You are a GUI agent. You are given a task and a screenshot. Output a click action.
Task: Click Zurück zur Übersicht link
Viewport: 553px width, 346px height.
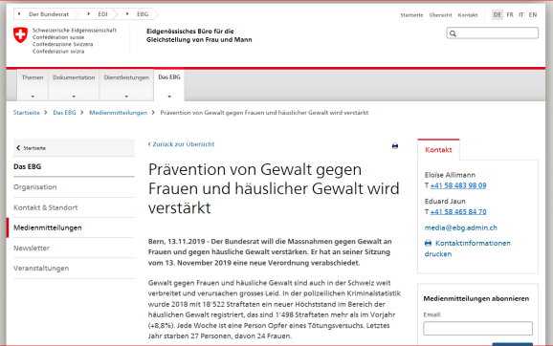coord(181,144)
